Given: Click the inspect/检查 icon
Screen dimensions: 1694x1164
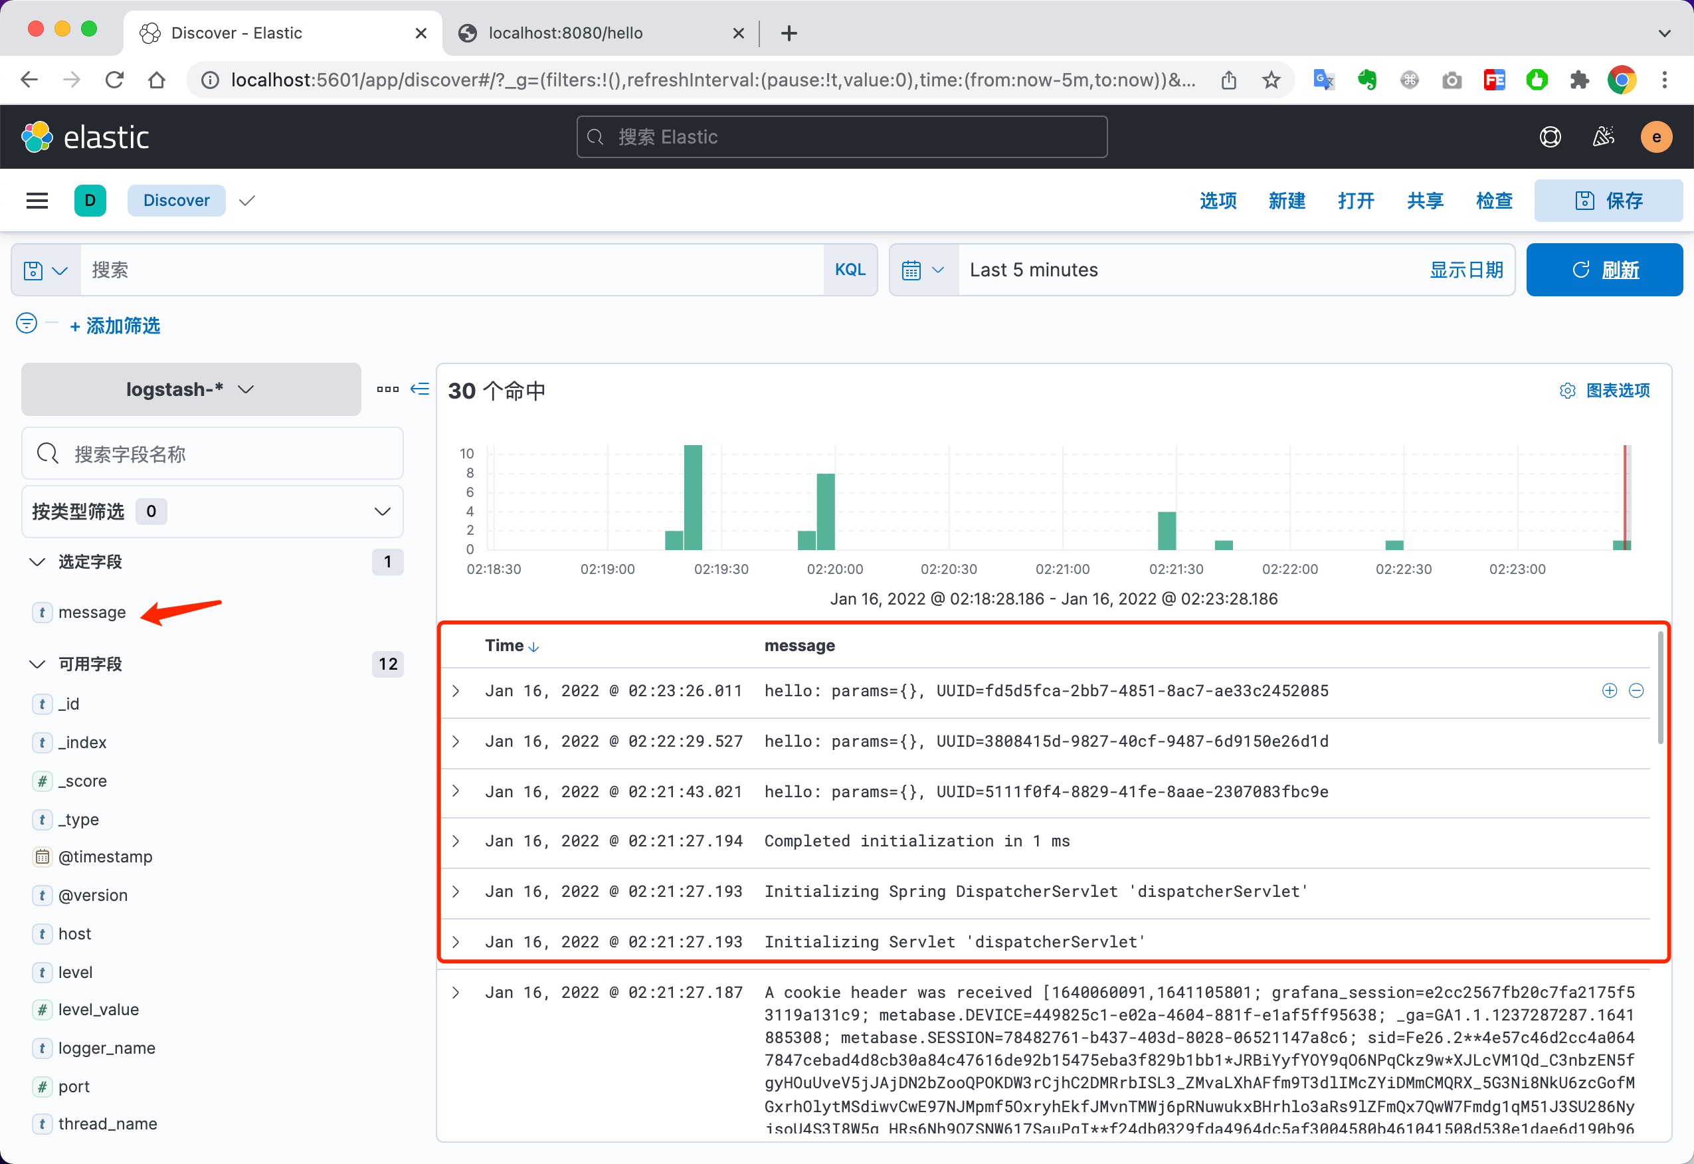Looking at the screenshot, I should click(1491, 199).
